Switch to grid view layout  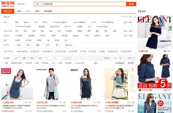point(115,58)
